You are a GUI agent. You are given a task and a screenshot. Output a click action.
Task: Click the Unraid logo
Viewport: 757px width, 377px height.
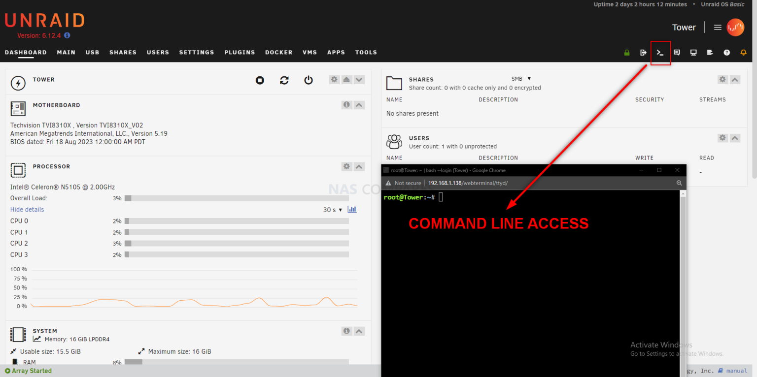(x=45, y=20)
